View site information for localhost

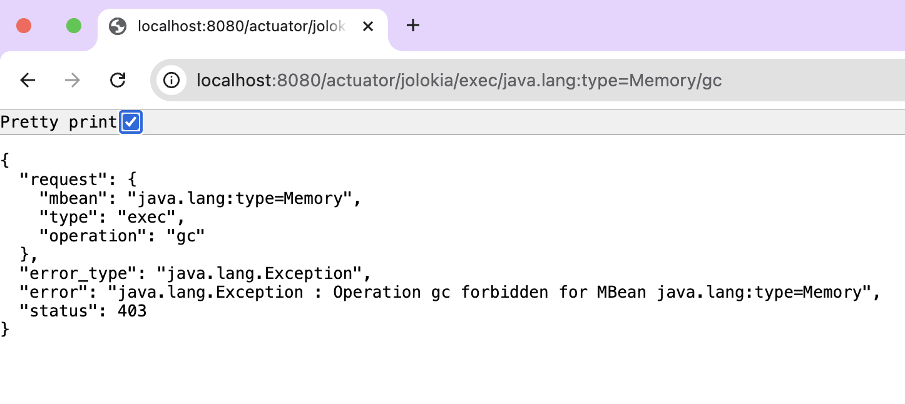click(x=171, y=80)
